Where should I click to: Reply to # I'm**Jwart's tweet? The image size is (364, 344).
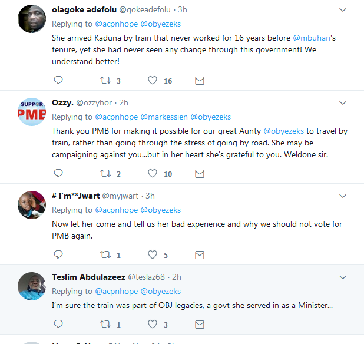point(58,255)
